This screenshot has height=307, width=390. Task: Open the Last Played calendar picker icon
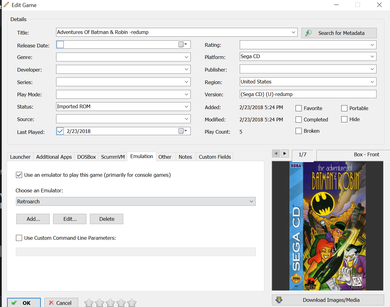(x=183, y=131)
